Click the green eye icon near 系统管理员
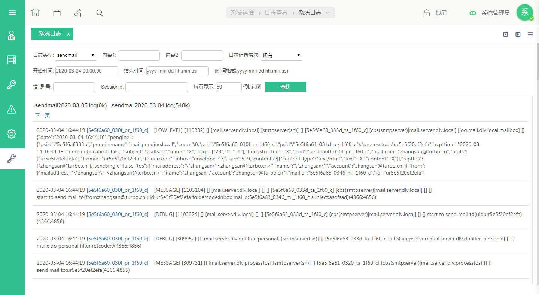Screen dimensions: 539x295 click(x=473, y=13)
